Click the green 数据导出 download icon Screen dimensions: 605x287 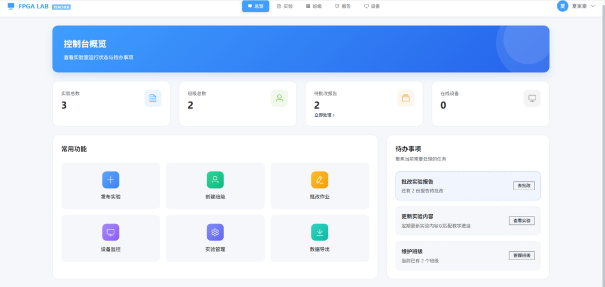point(319,232)
